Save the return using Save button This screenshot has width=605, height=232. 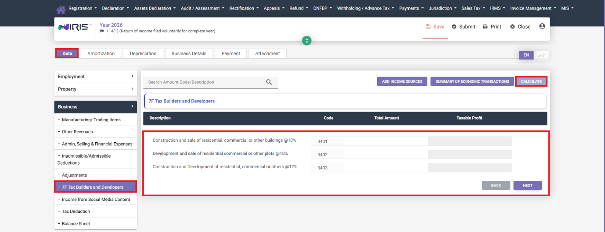[x=435, y=27]
